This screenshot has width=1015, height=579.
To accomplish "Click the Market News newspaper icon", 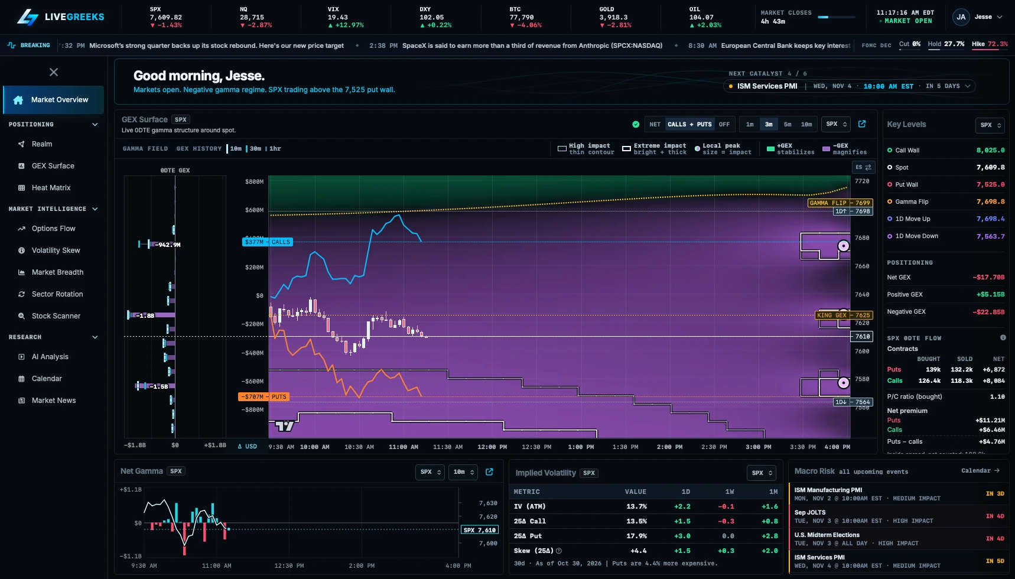I will [21, 401].
